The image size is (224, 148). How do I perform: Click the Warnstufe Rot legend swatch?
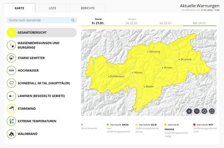tap(195, 124)
